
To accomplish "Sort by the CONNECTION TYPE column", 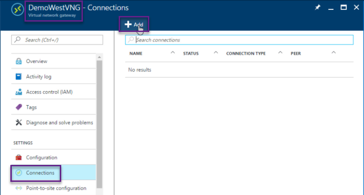I will click(246, 54).
